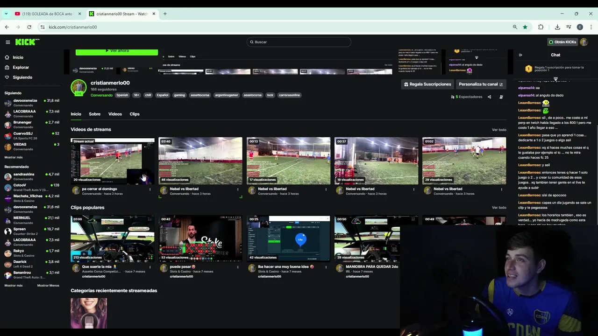Open 03:40 Nebel vs libertad thumbnail
The height and width of the screenshot is (336, 598).
pos(200,161)
